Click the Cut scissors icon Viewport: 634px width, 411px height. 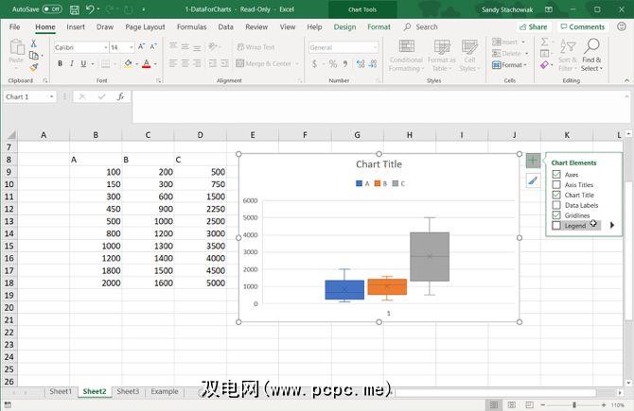click(33, 43)
